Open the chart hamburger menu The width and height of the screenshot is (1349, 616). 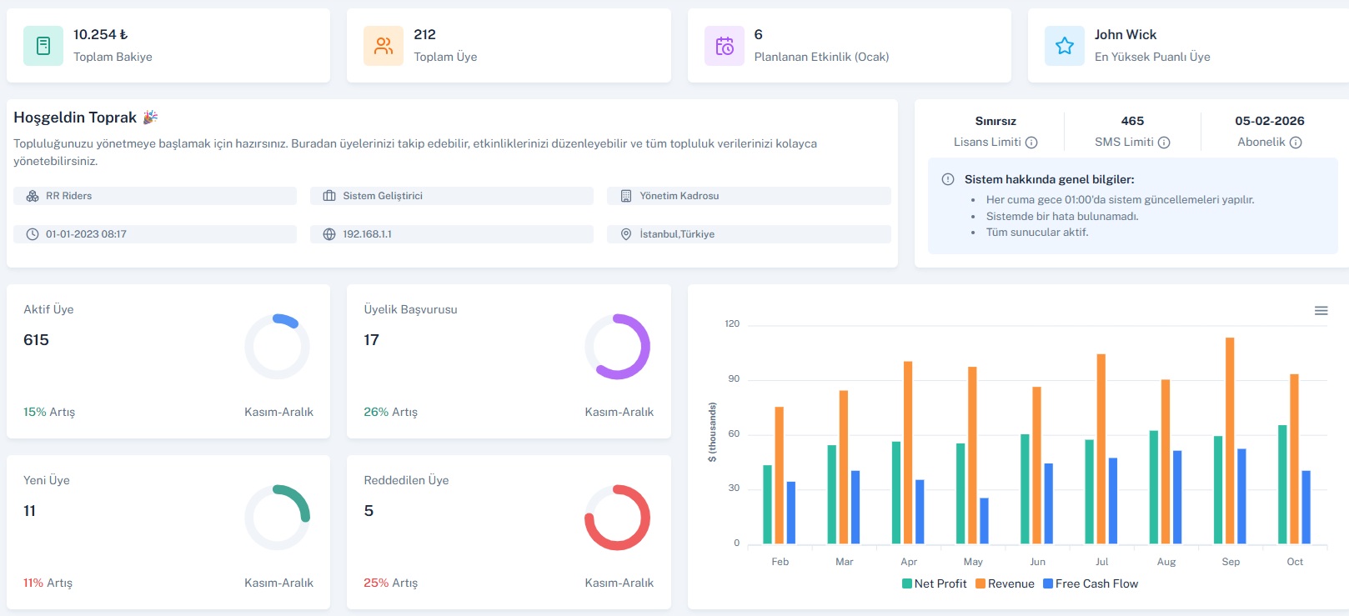(1321, 311)
